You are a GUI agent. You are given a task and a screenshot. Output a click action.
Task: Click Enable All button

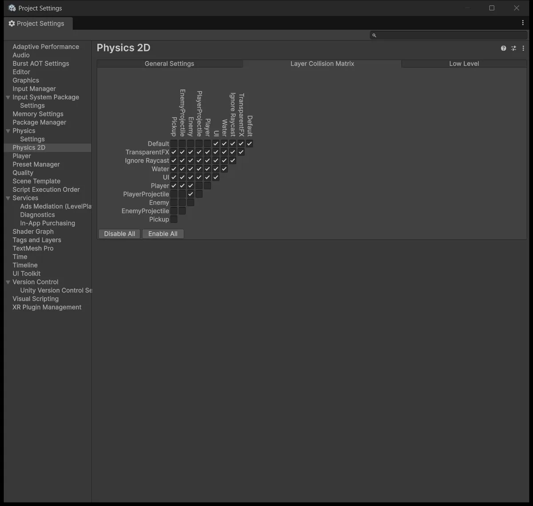[x=163, y=234]
